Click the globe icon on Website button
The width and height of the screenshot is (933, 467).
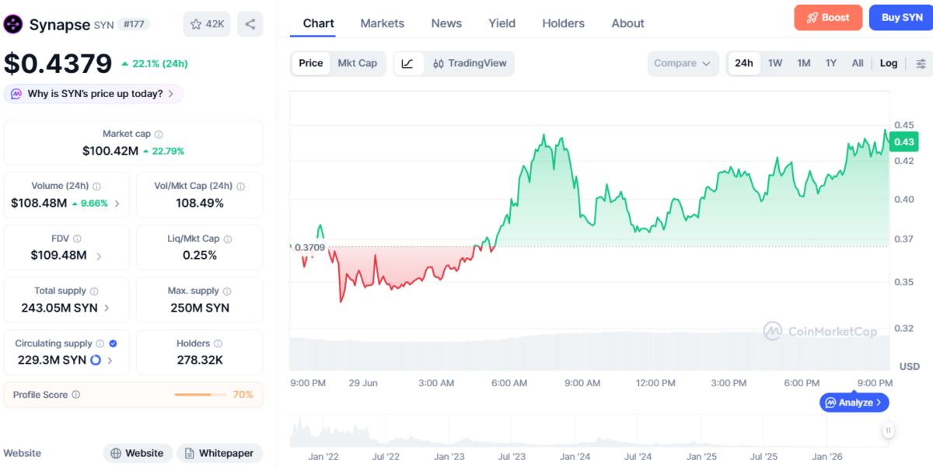tap(116, 453)
